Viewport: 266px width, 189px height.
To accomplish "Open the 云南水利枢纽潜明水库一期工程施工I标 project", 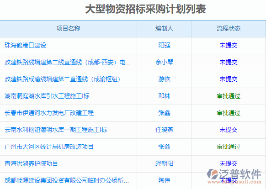I will point(56,130).
